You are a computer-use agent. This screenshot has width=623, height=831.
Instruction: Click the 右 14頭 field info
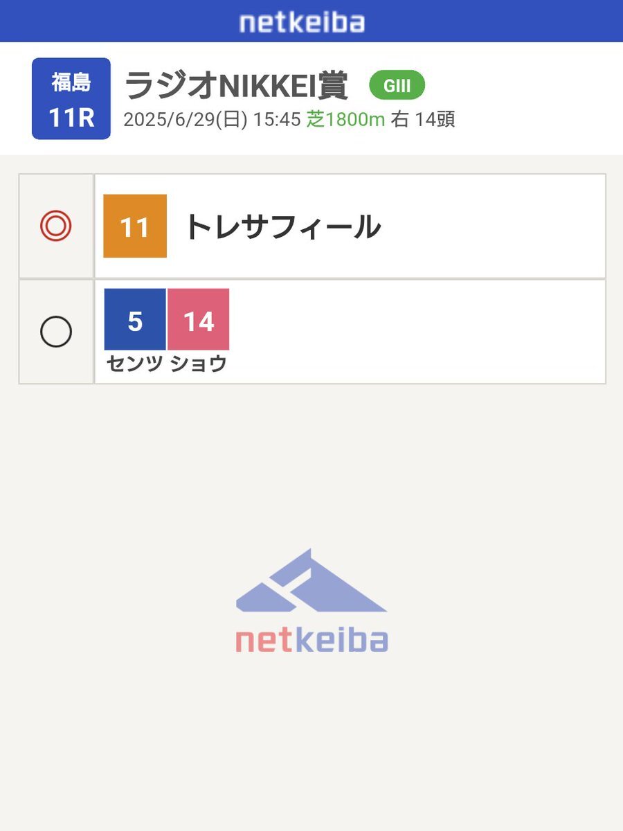(x=423, y=120)
